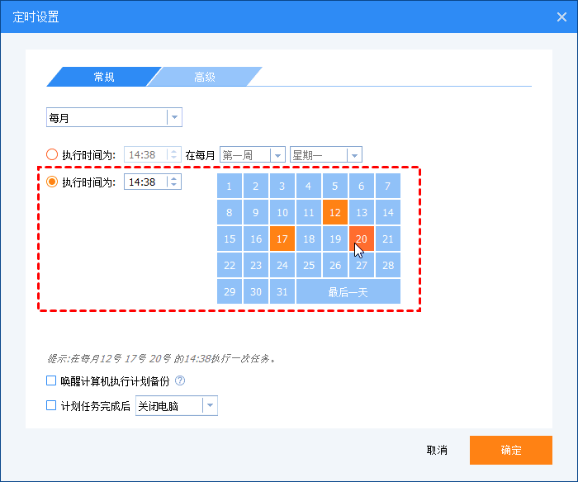
Task: Expand the 关闭电脑 action dropdown
Action: [210, 406]
